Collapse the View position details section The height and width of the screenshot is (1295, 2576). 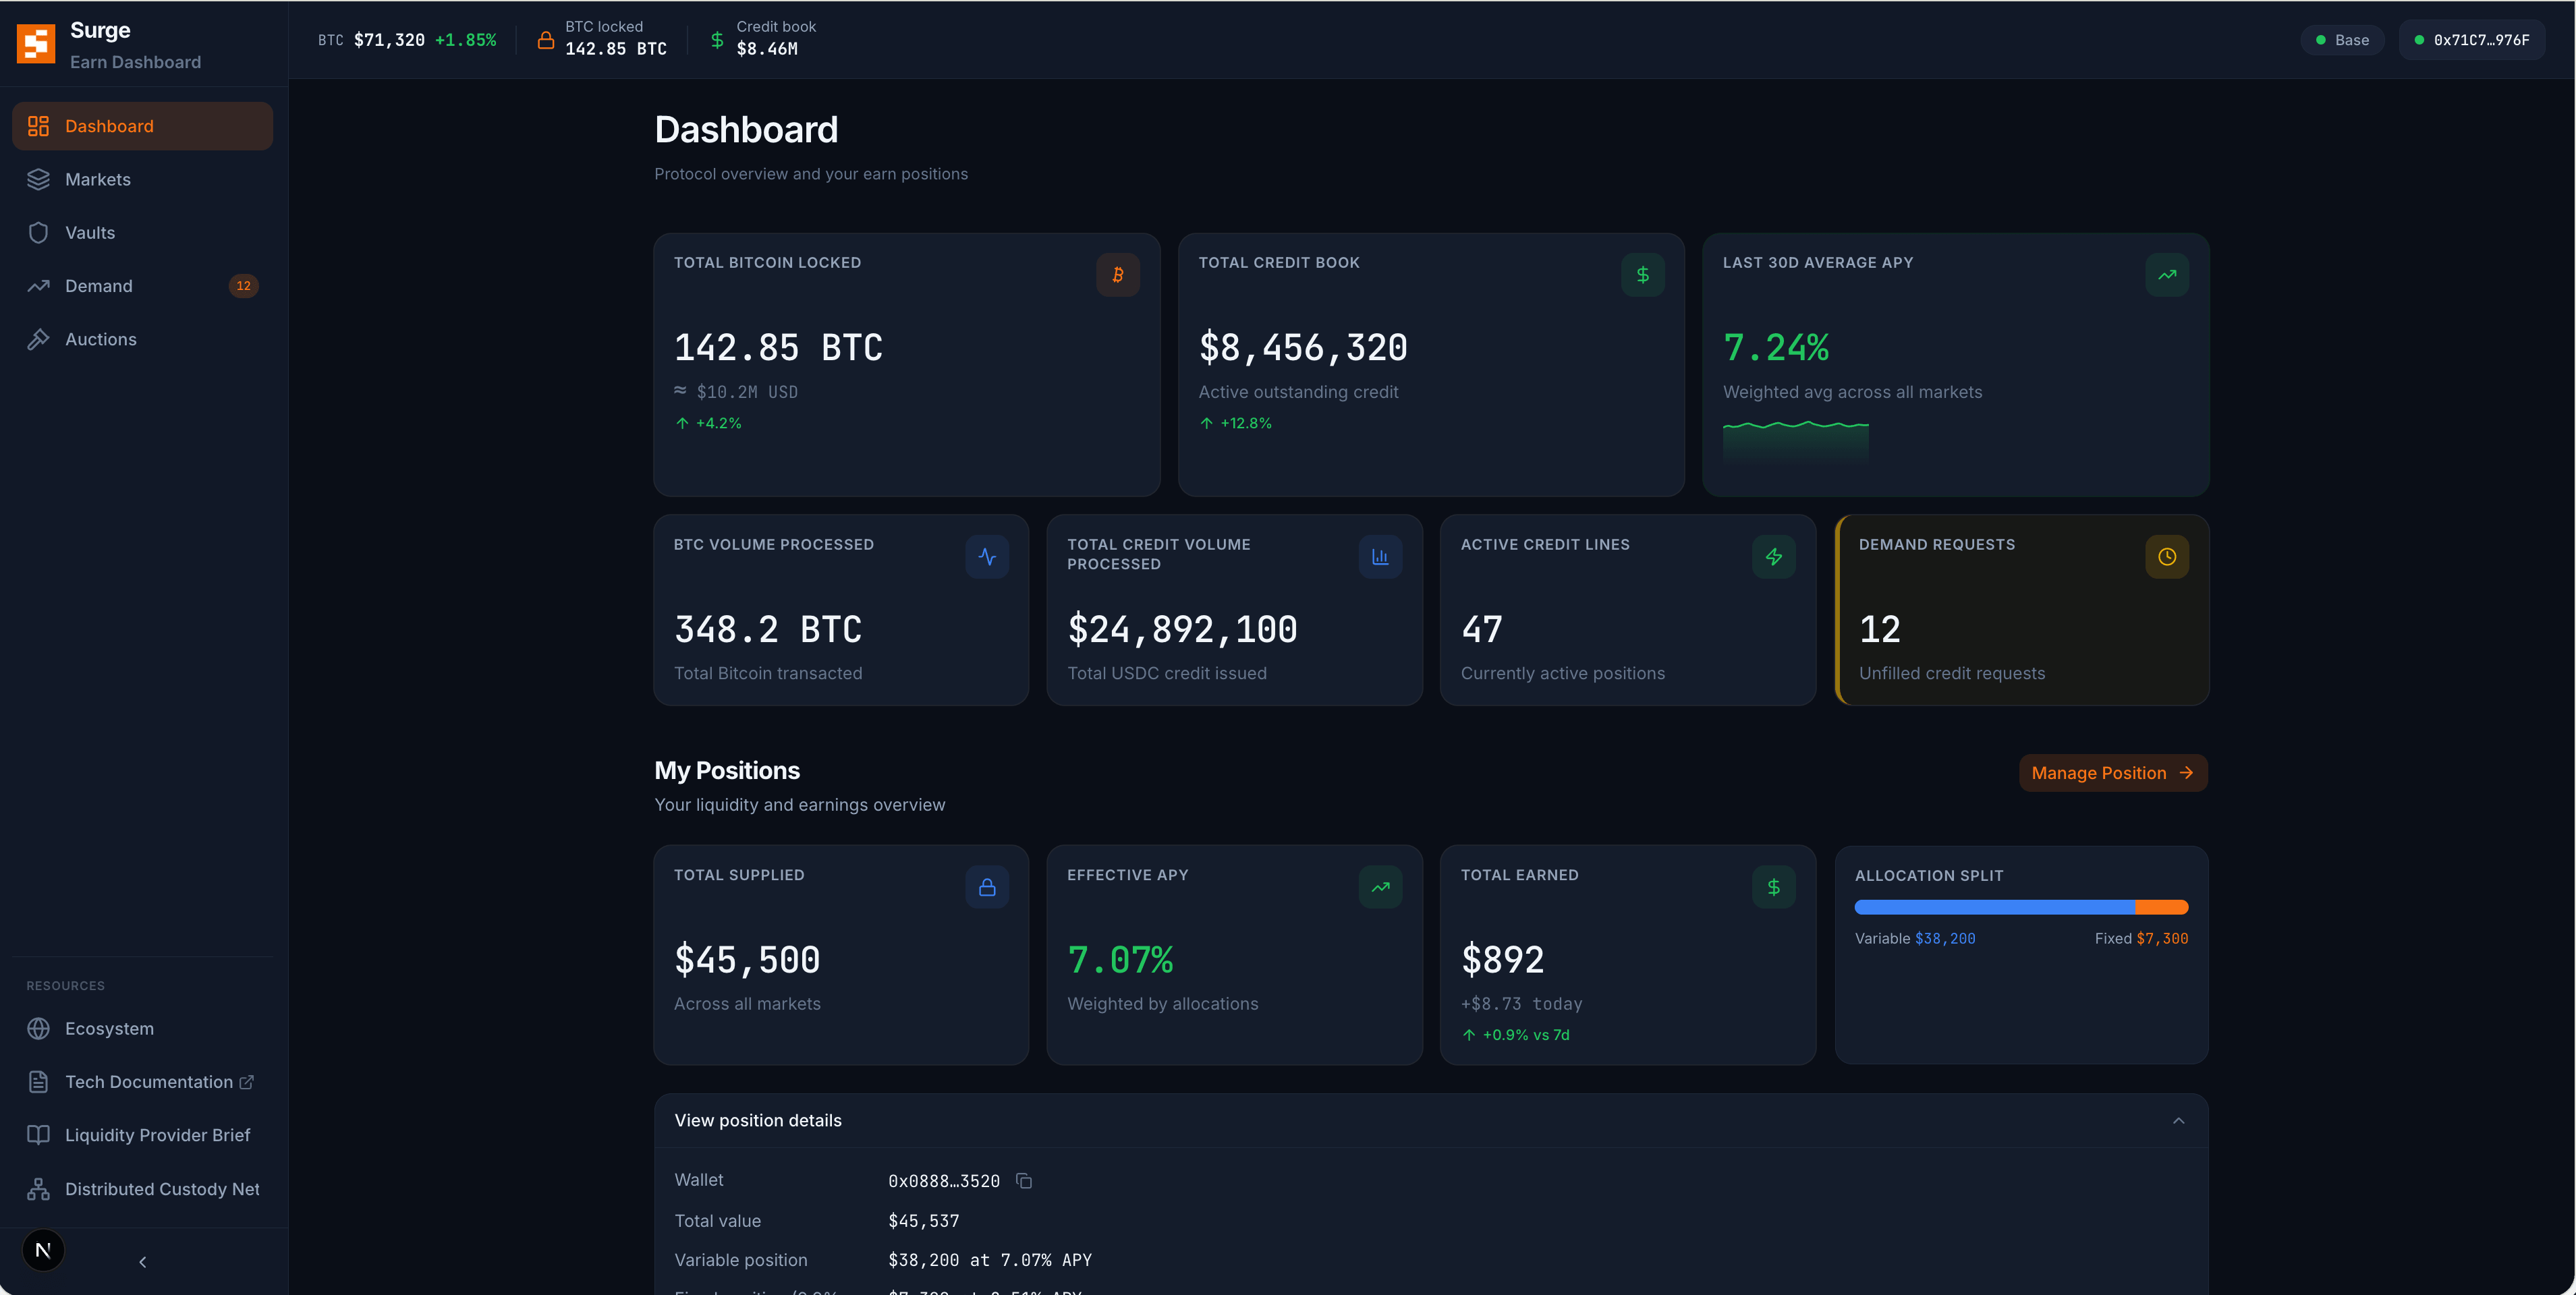coord(2178,1121)
